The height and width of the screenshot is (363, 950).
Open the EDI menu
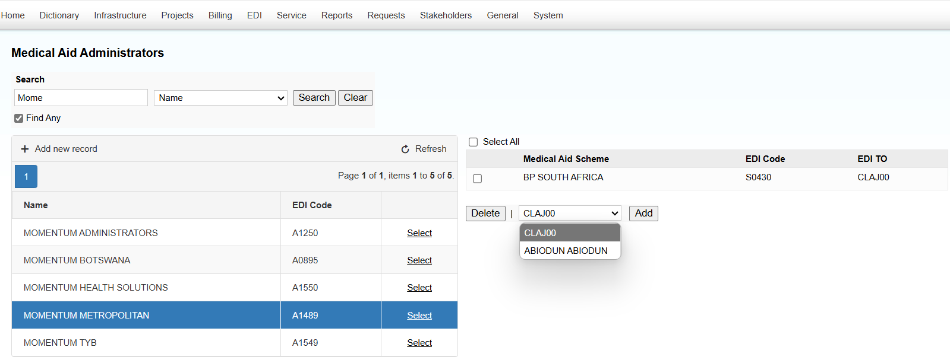[254, 15]
